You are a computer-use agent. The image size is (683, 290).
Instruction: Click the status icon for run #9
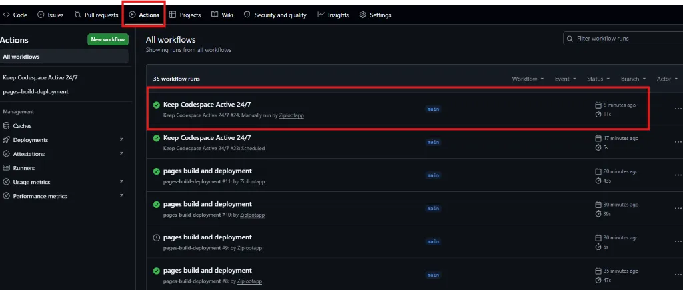(156, 238)
